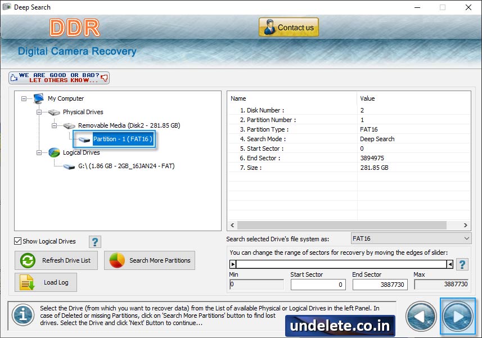Open the 'We are good or bad' feedback banner
This screenshot has height=338, width=482.
click(59, 78)
